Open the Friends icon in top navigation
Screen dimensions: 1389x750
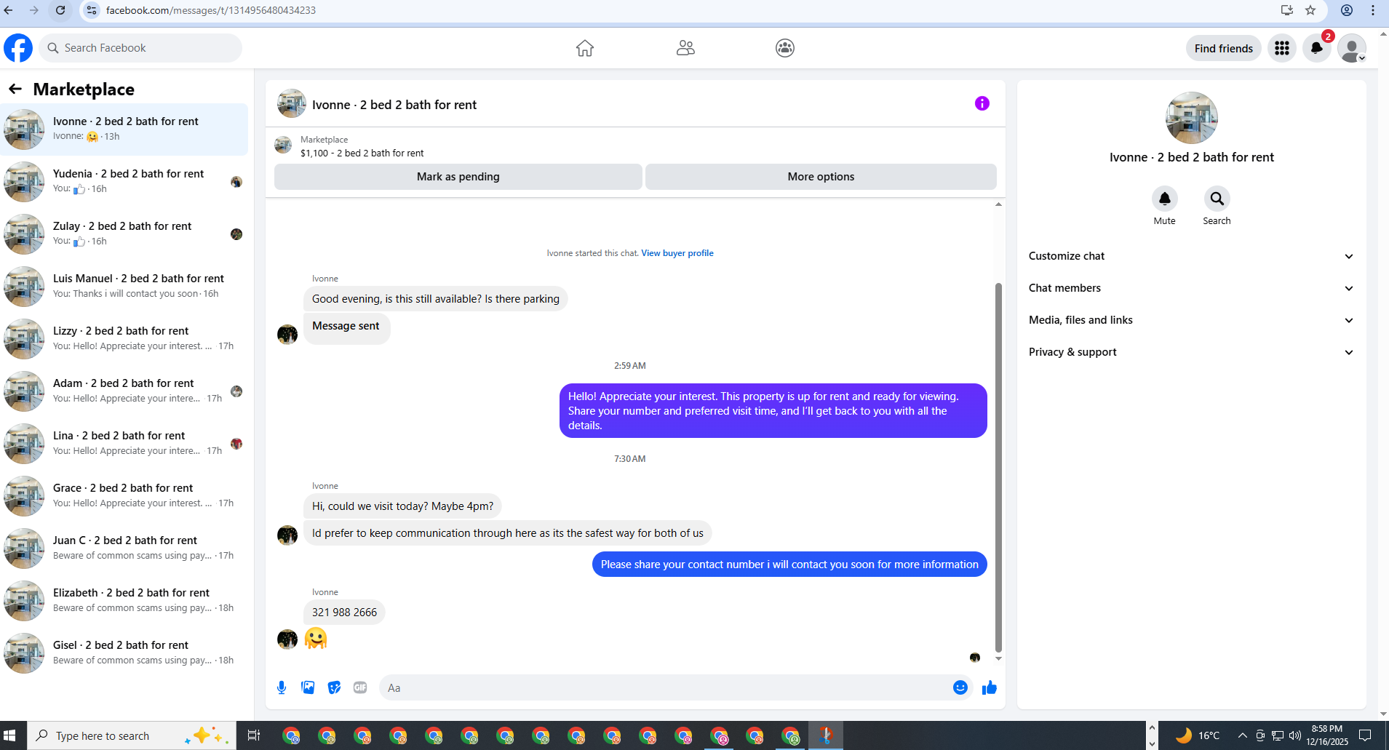[x=685, y=48]
